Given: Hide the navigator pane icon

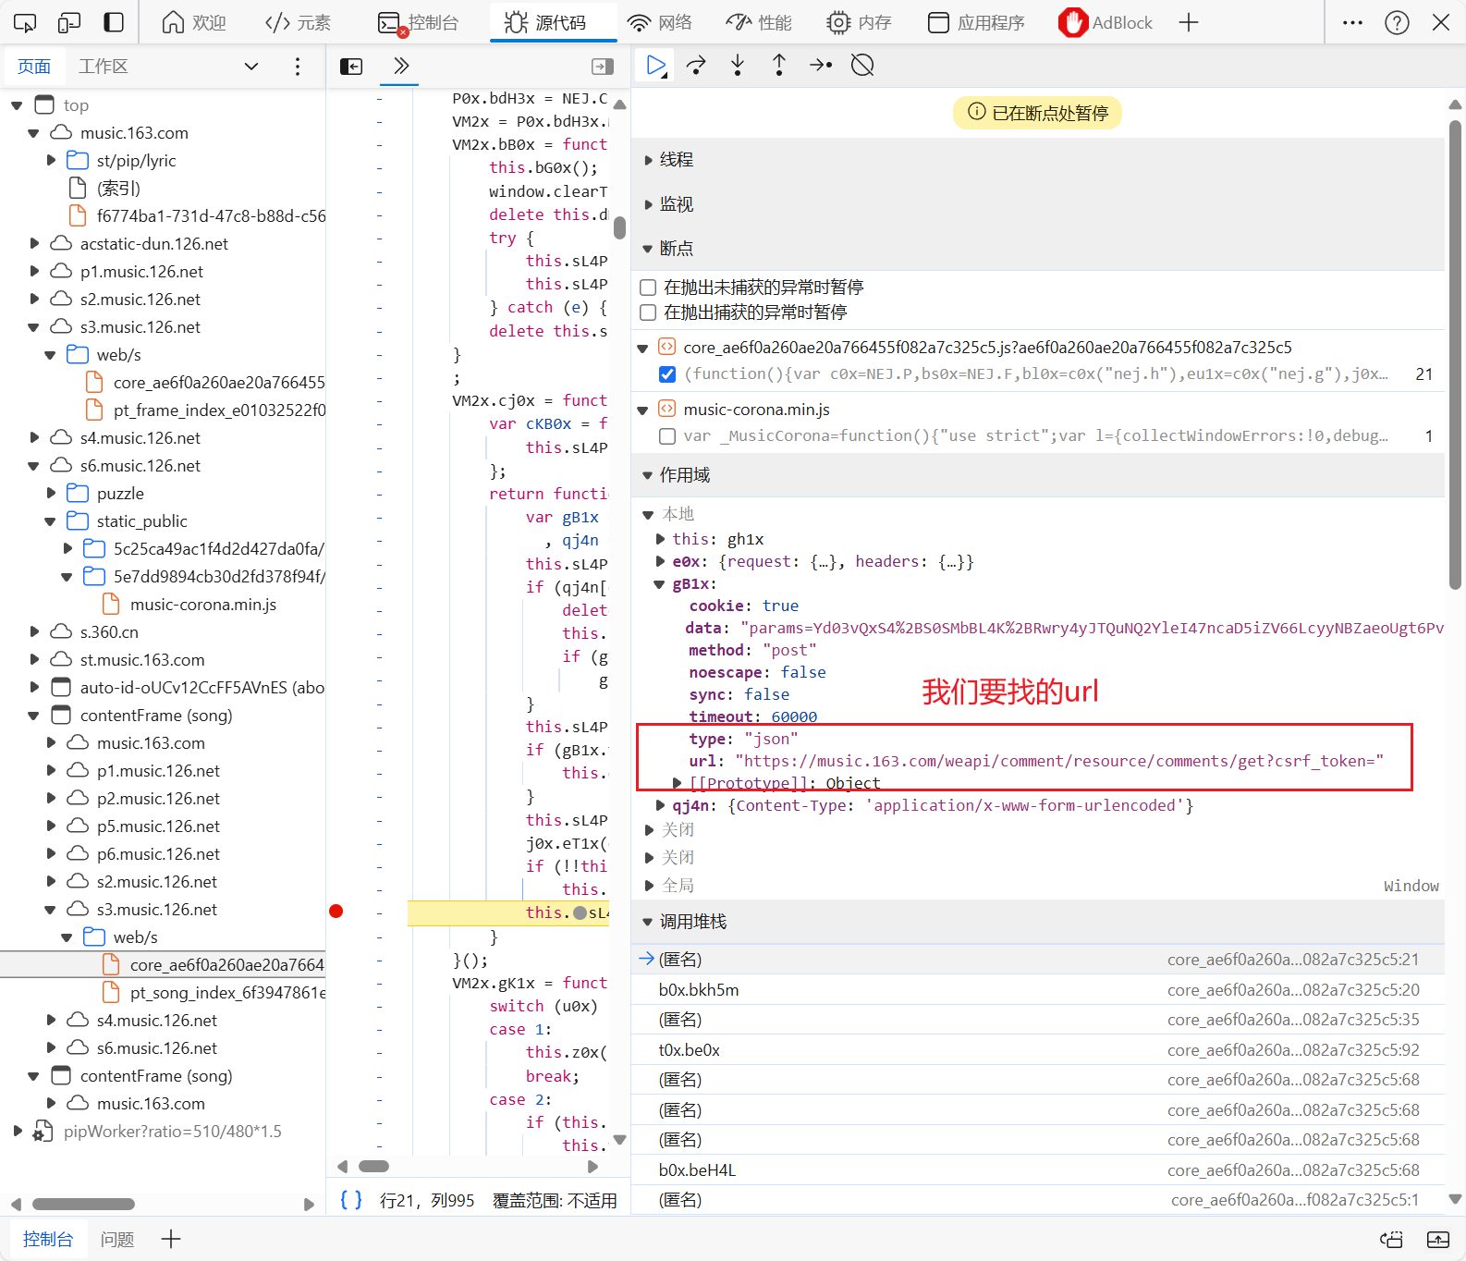Looking at the screenshot, I should coord(351,67).
